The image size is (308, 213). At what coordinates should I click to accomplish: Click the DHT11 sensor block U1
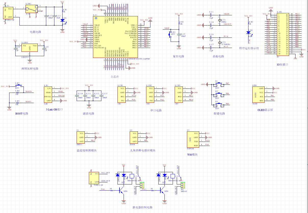pos(80,137)
